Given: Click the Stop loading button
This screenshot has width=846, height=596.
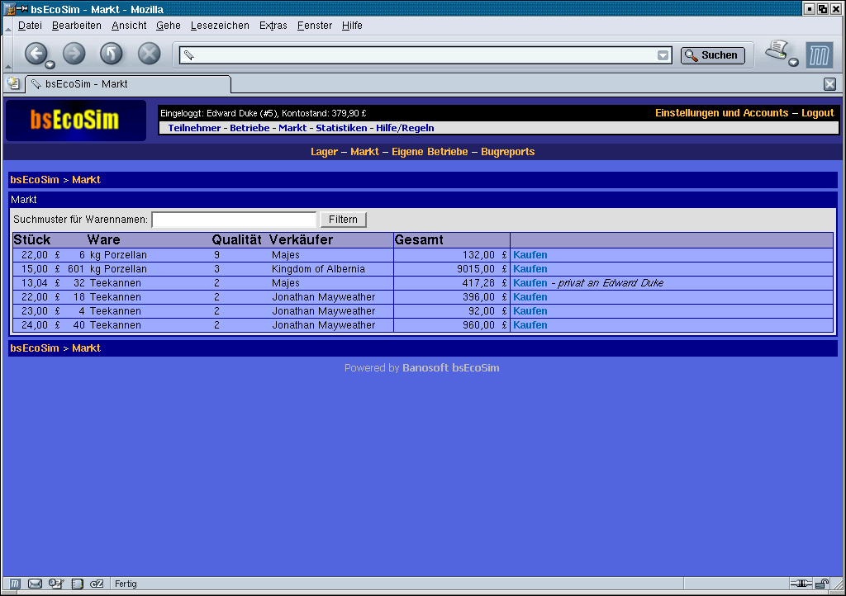Looking at the screenshot, I should click(x=149, y=54).
